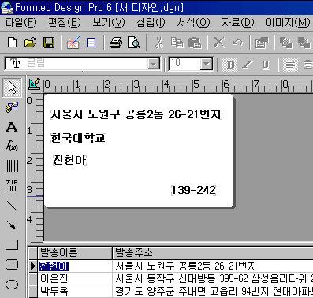
Task: Open the 이미지(M) menu
Action: [x=288, y=22]
